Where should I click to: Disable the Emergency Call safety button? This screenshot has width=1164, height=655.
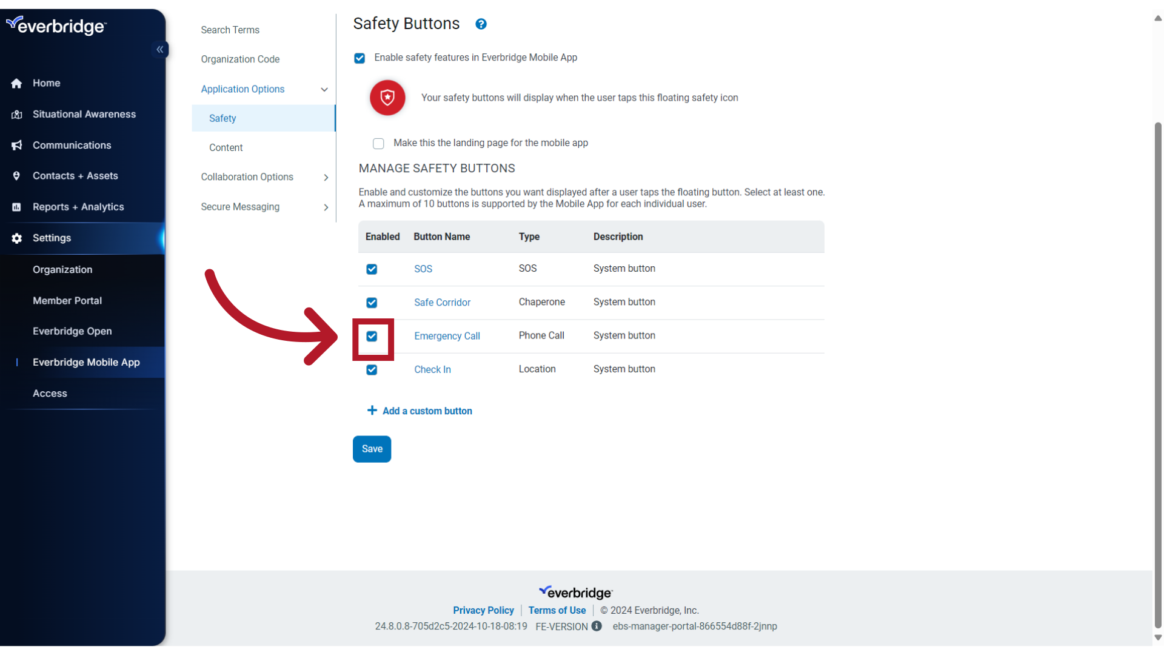click(372, 337)
